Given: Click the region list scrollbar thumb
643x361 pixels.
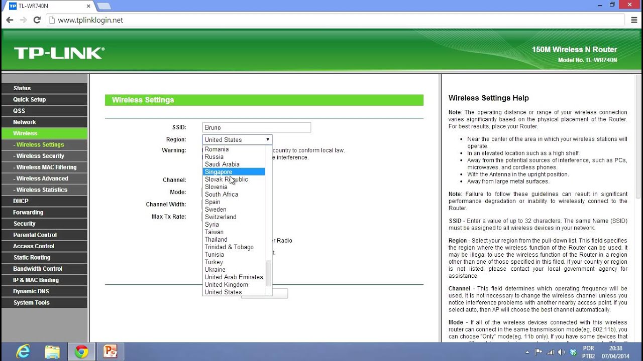Looking at the screenshot, I should [269, 273].
